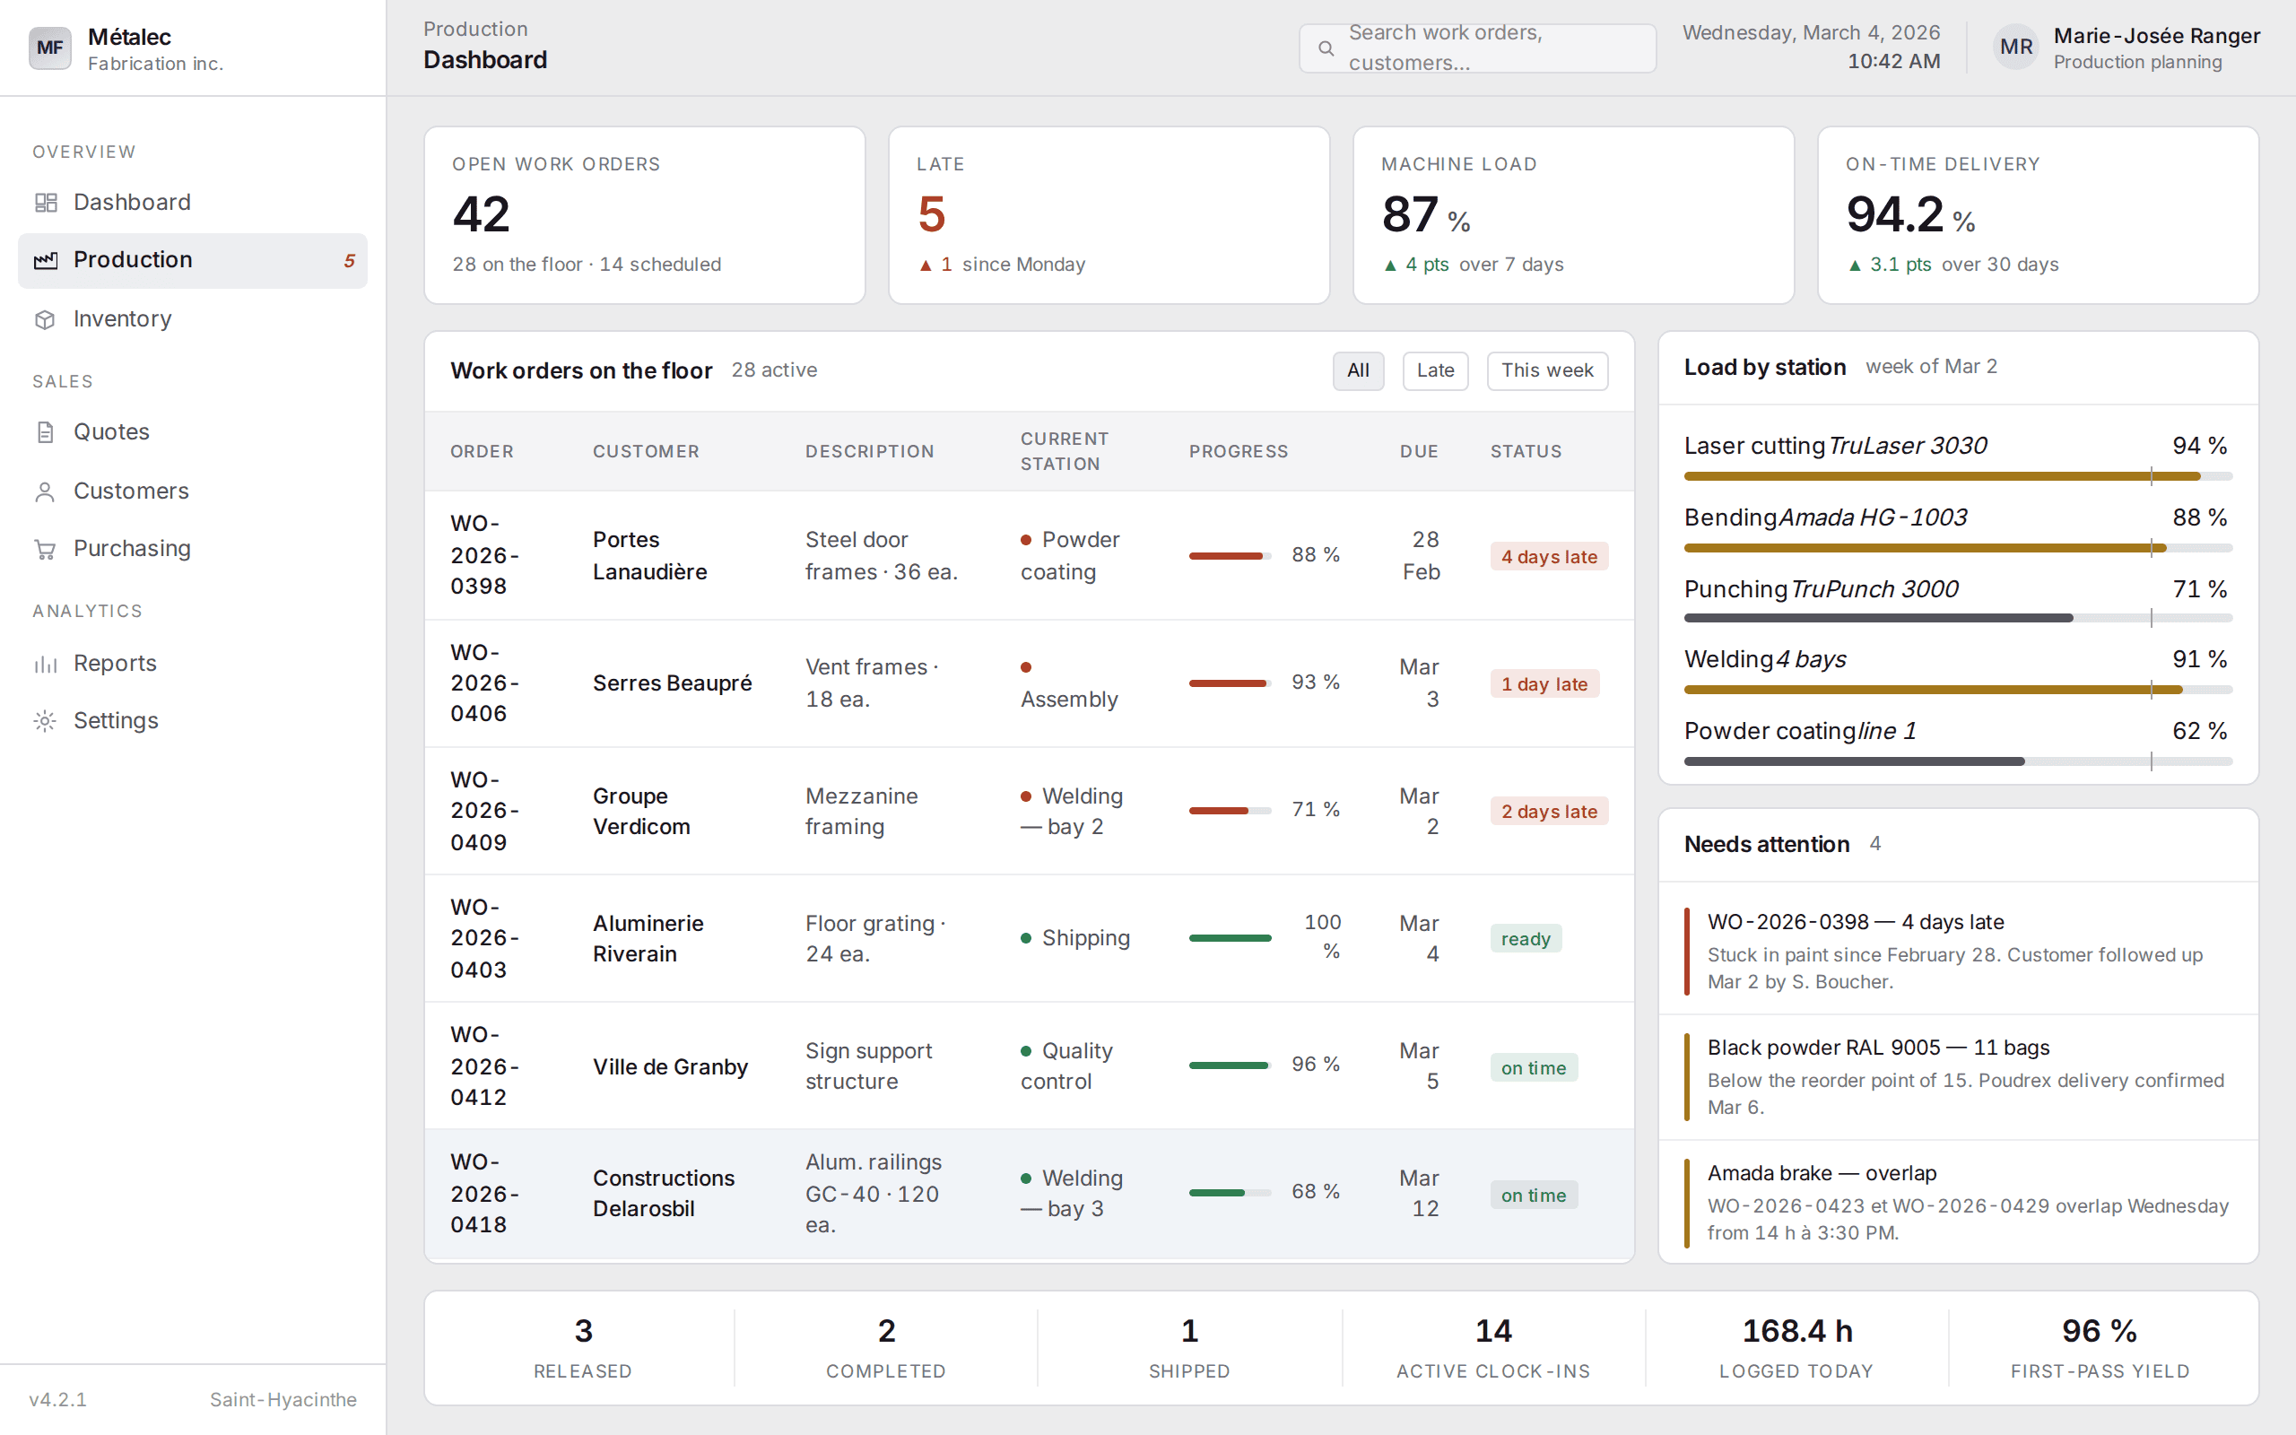The width and height of the screenshot is (2296, 1435).
Task: Click the Production factory icon
Action: 46,260
